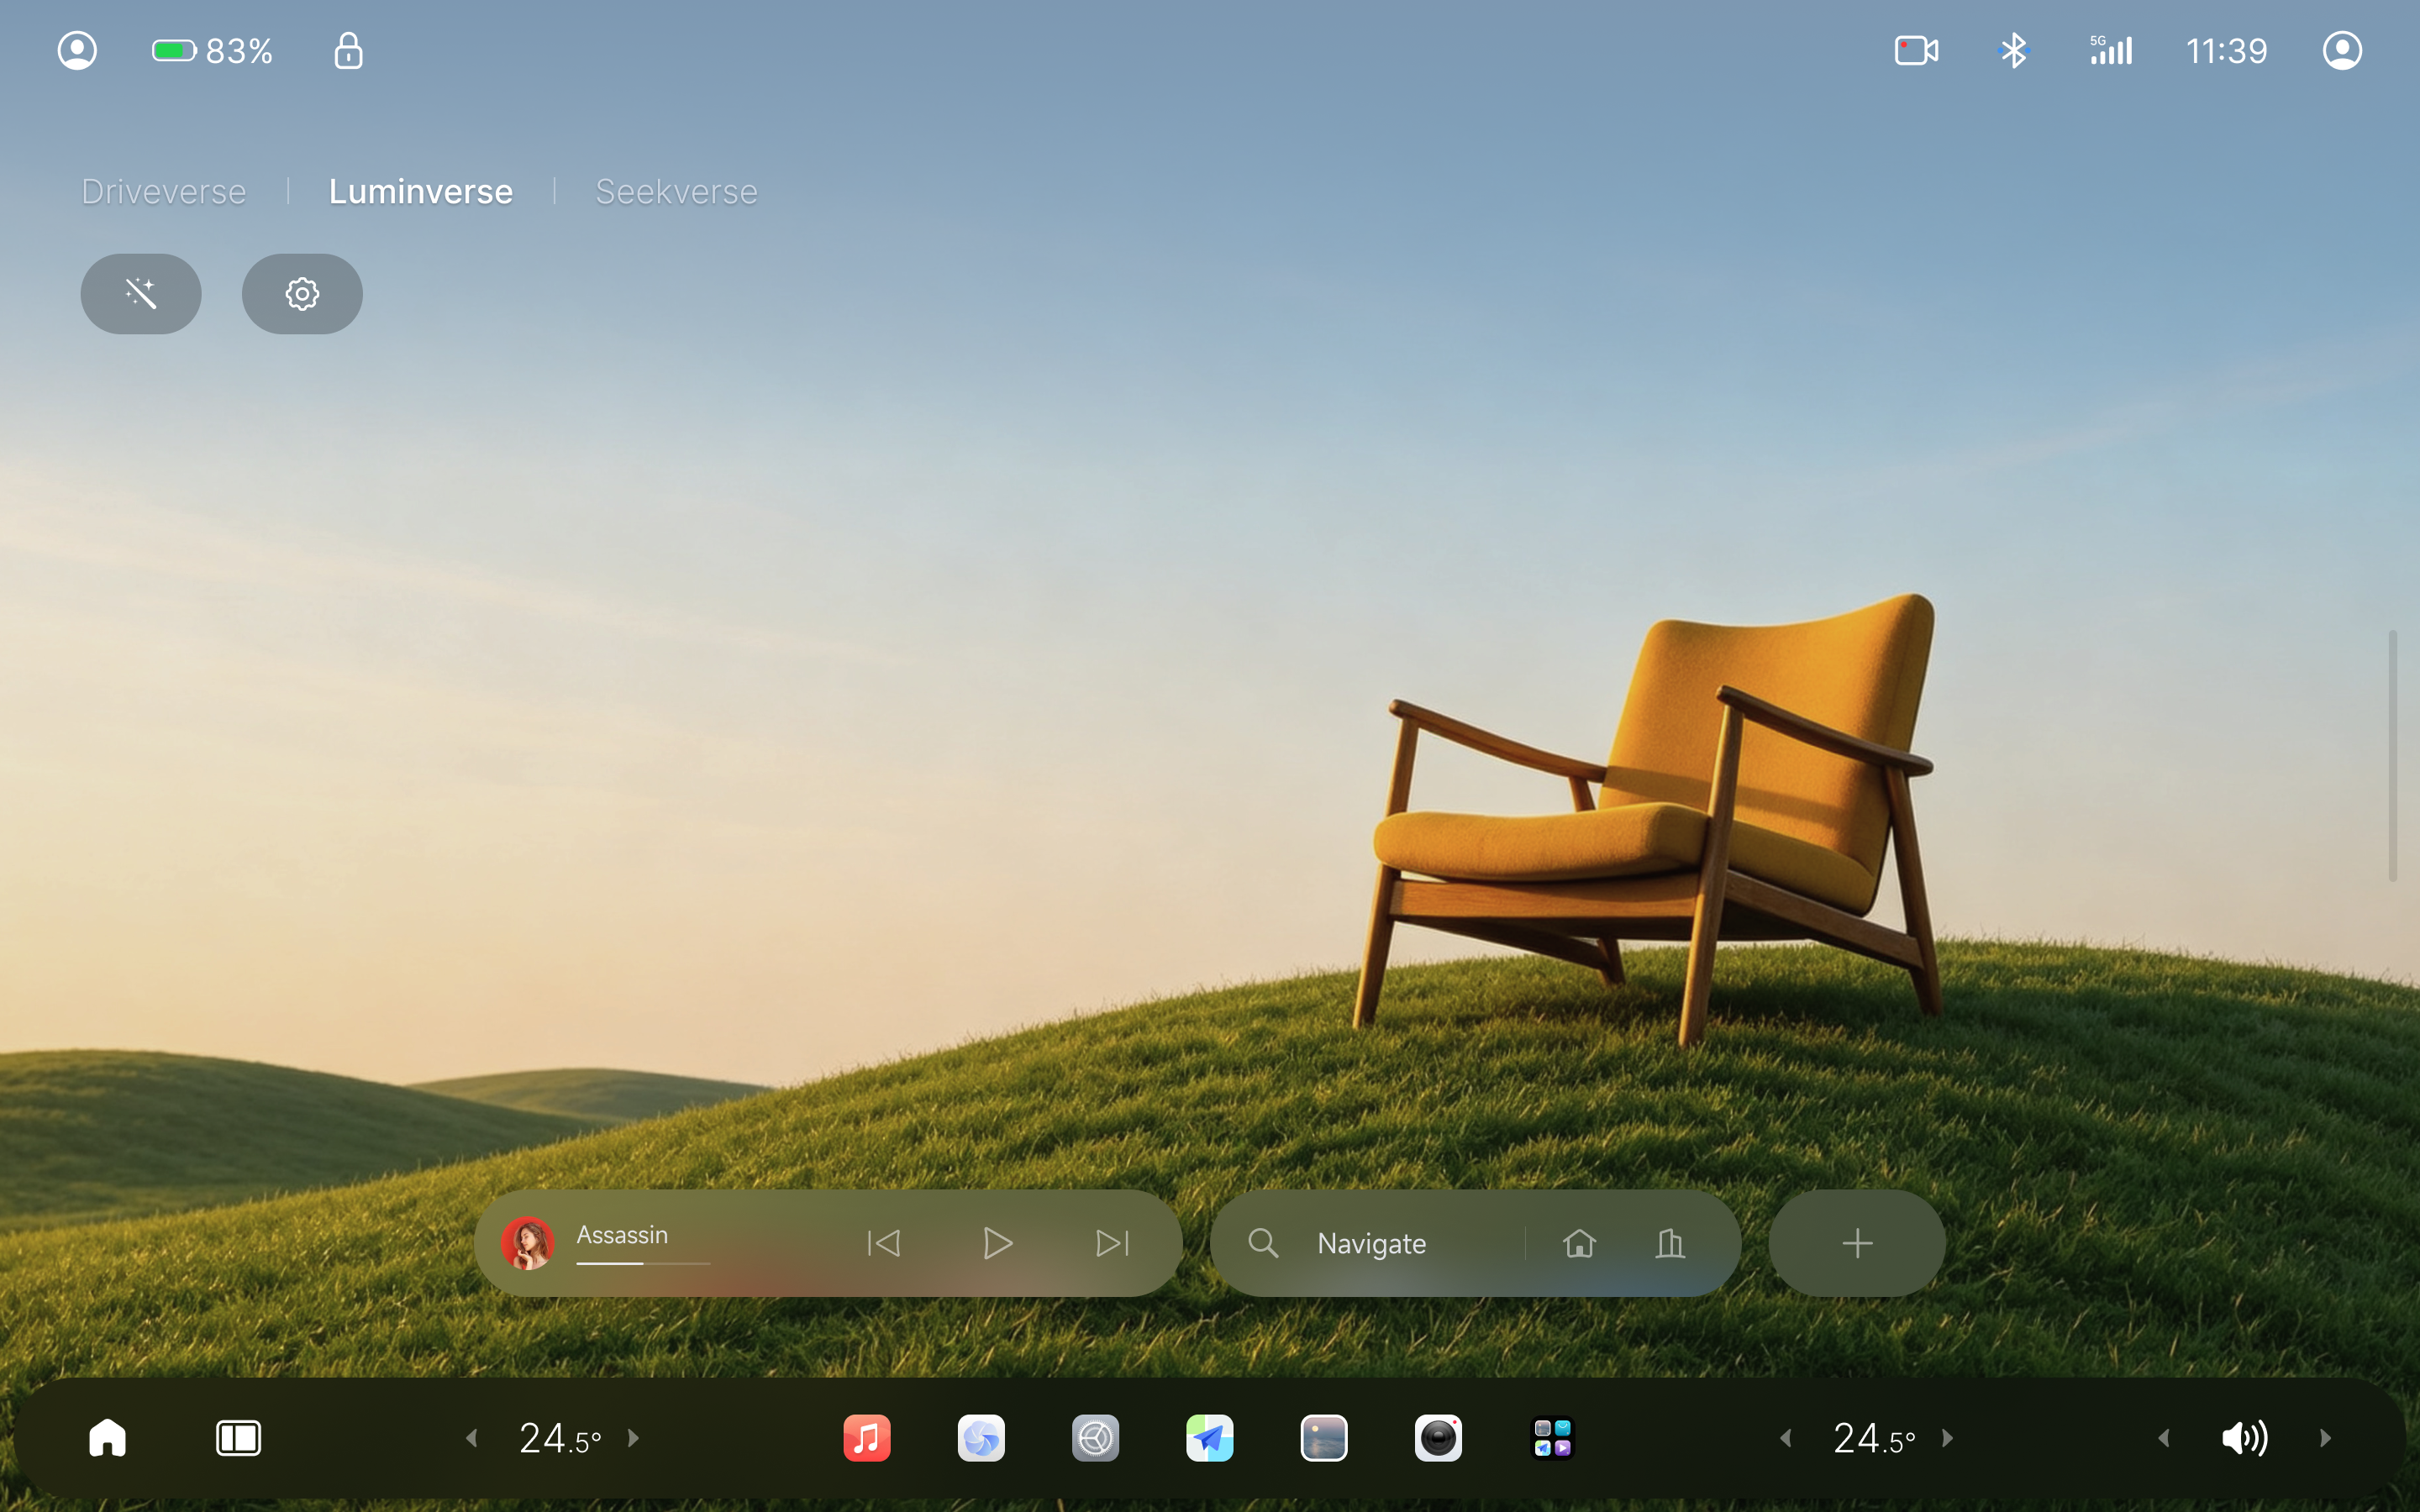Image resolution: width=2420 pixels, height=1512 pixels.
Task: Add a widget with plus button
Action: click(x=1857, y=1243)
